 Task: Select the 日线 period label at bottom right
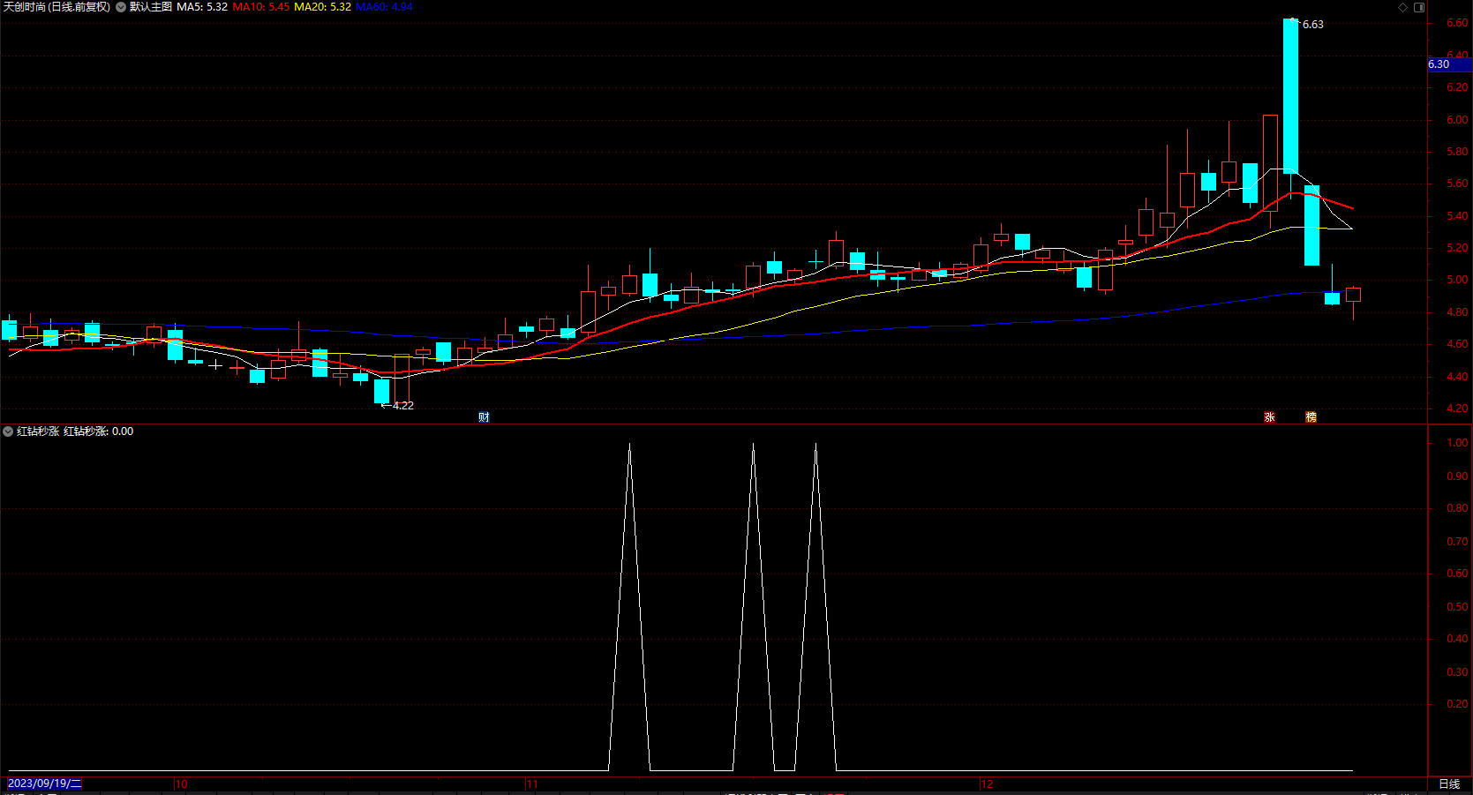point(1449,784)
